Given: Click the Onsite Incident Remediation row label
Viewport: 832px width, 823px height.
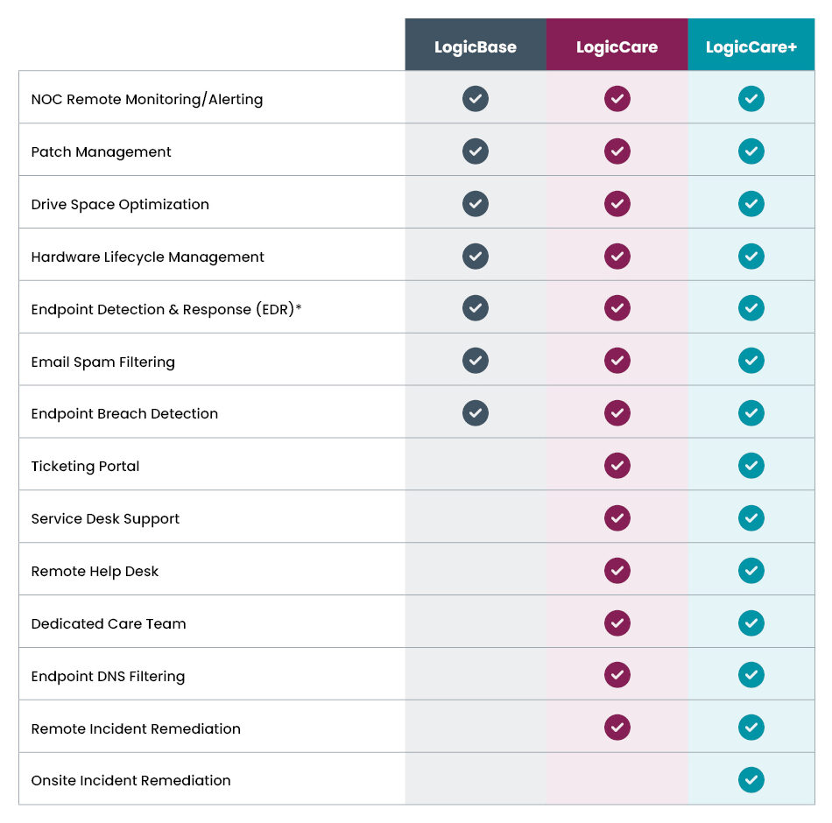Looking at the screenshot, I should click(x=130, y=780).
